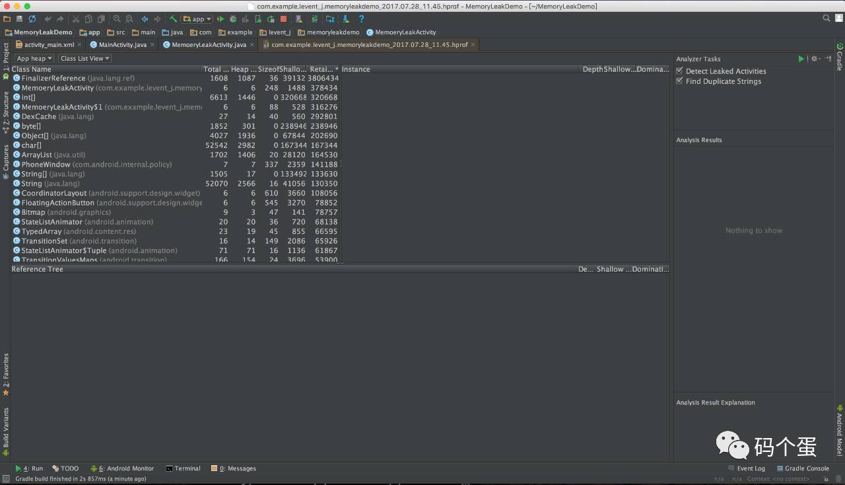The width and height of the screenshot is (845, 485).
Task: Select the PhoneWindow class row
Action: pos(176,165)
